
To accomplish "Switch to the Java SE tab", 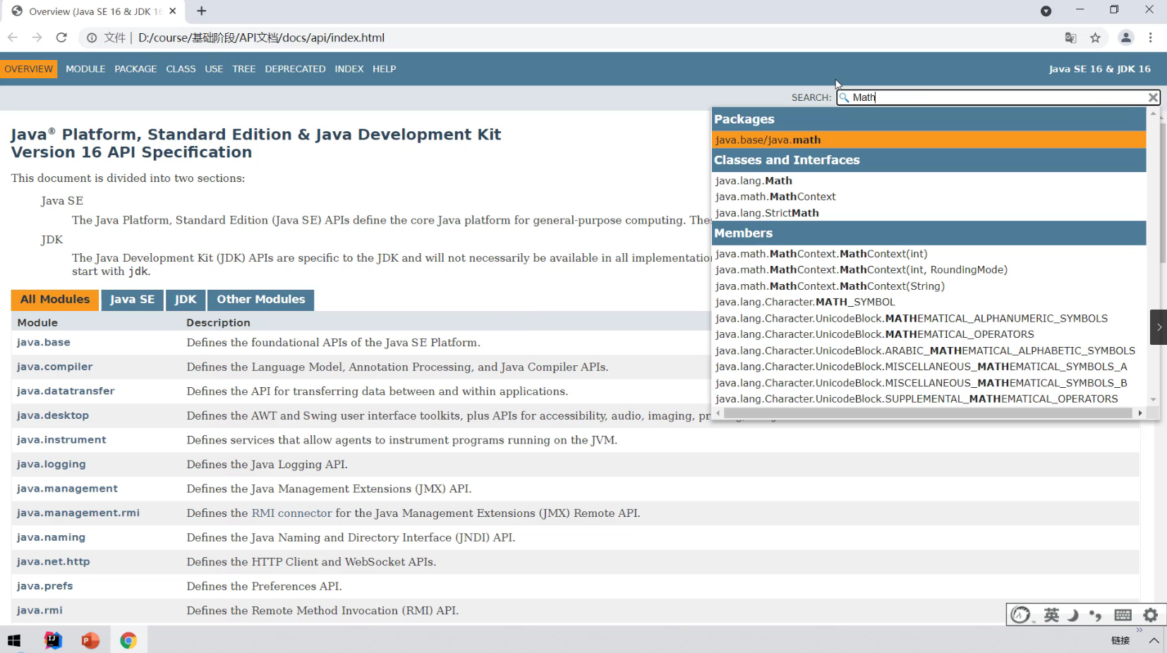I will tap(132, 300).
